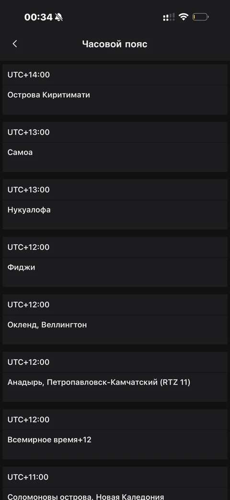Tap the UTC+14:00 header label
This screenshot has height=500, width=230.
point(29,75)
